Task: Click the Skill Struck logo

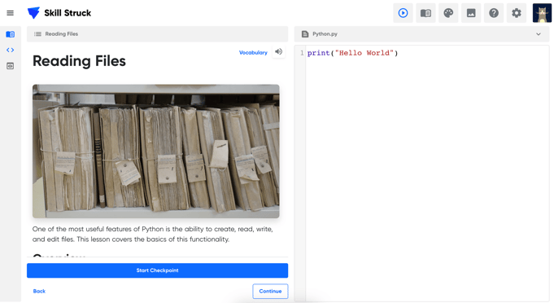Action: (x=59, y=13)
